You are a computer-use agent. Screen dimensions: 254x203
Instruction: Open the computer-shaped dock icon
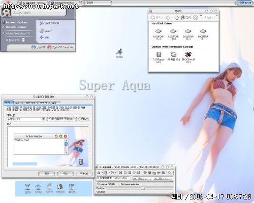[x=60, y=188]
